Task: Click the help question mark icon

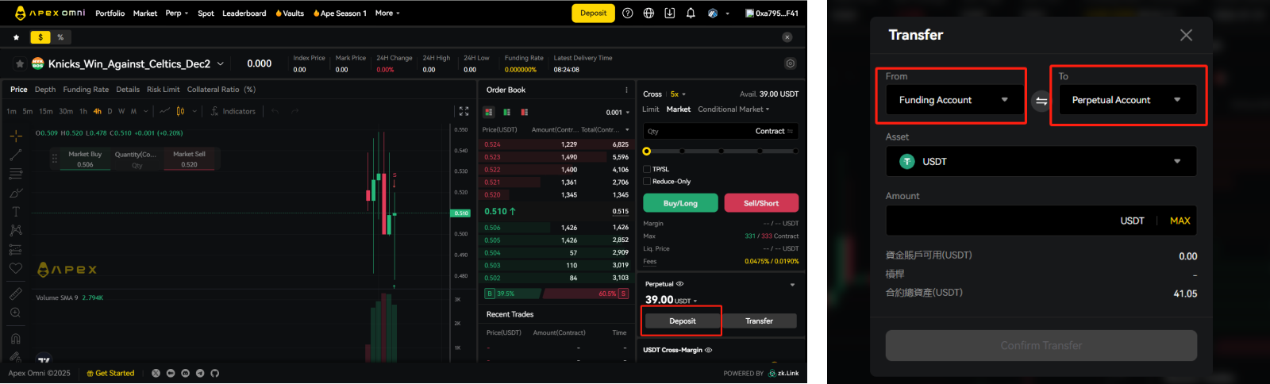Action: [x=628, y=13]
